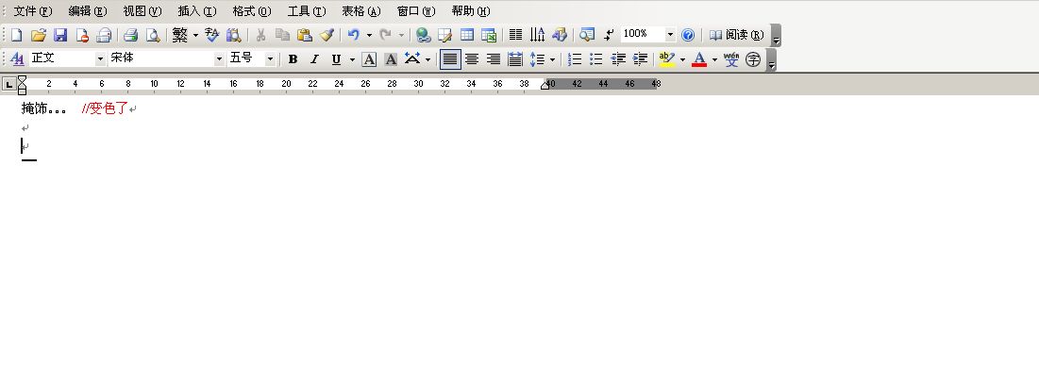Change text direction icon
The image size is (1039, 365).
[537, 35]
